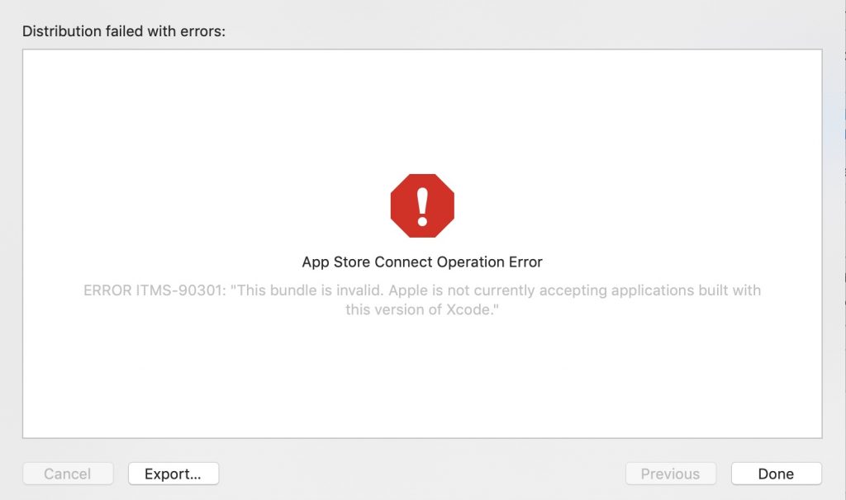Click the red octagon error icon
846x500 pixels.
click(422, 205)
